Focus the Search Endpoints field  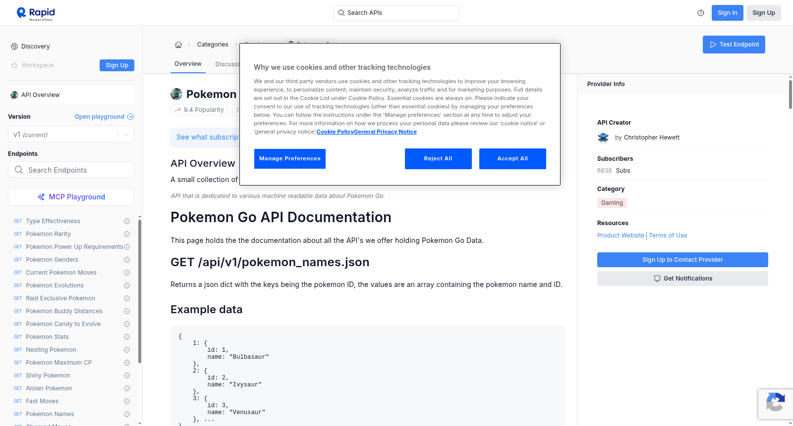pos(71,170)
